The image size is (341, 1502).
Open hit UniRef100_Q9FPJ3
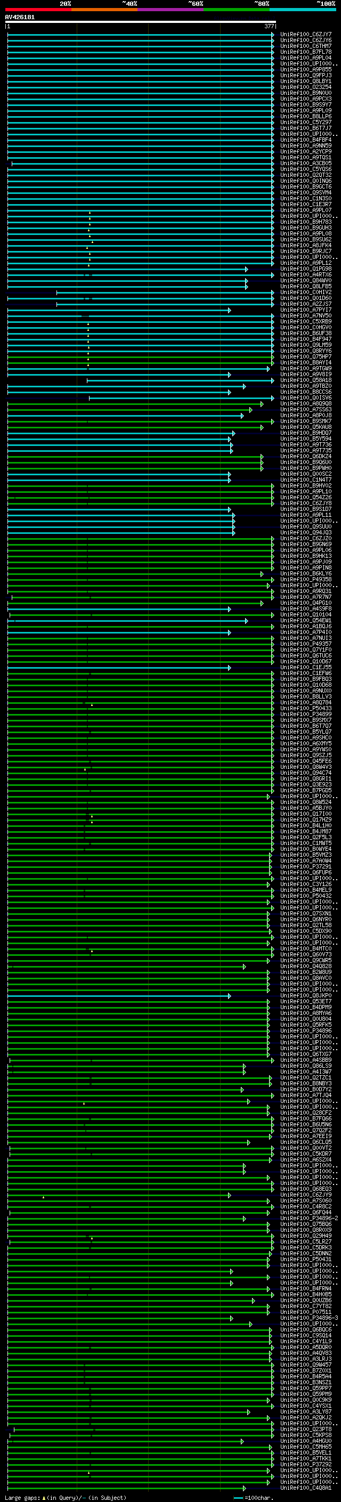[305, 75]
